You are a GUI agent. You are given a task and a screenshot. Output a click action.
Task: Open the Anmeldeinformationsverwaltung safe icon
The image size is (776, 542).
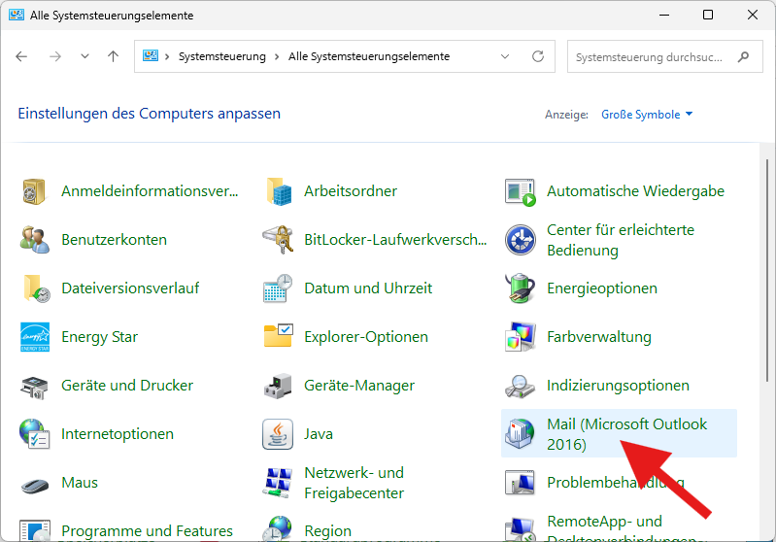pyautogui.click(x=36, y=191)
